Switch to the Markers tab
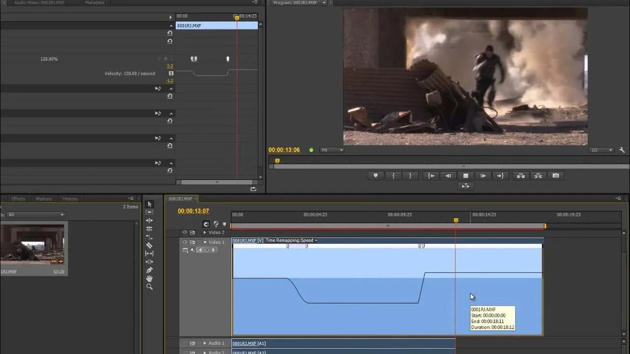 click(x=44, y=199)
